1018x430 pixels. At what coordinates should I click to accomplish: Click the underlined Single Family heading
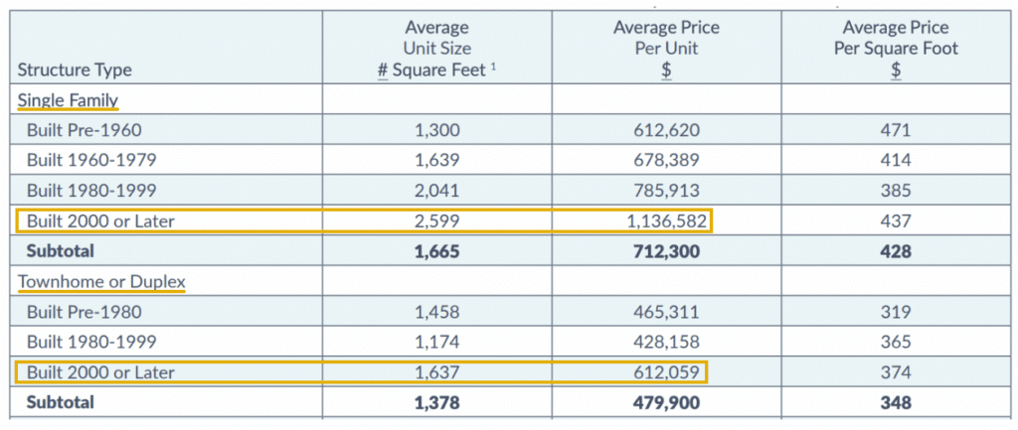click(x=68, y=100)
